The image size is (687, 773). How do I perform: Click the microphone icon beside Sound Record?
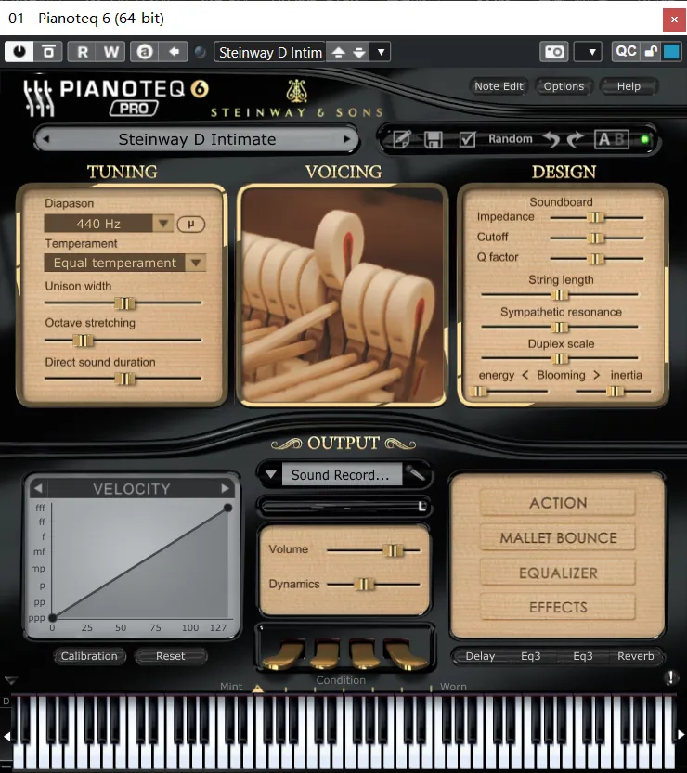[x=416, y=474]
